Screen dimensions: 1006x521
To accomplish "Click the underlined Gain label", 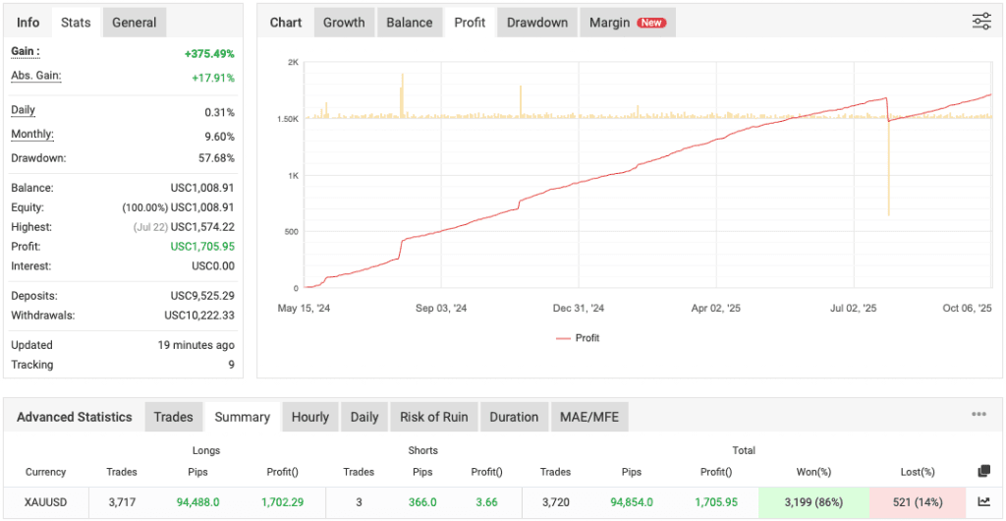I will point(25,52).
